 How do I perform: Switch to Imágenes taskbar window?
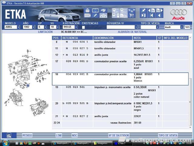[102, 143]
